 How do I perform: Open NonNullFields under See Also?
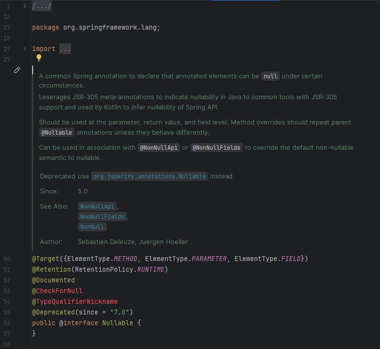[102, 216]
